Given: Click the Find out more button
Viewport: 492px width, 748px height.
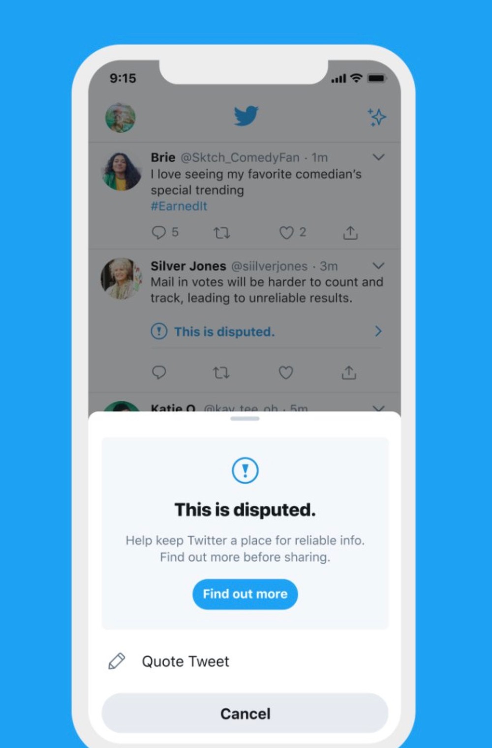Looking at the screenshot, I should pyautogui.click(x=245, y=594).
